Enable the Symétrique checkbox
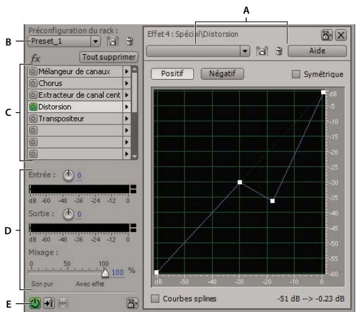This screenshot has height=312, width=359. pos(296,74)
